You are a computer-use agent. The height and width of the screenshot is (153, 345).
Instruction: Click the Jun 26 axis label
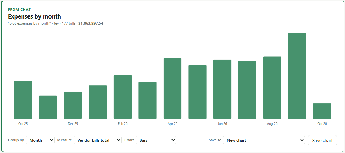tap(222, 124)
